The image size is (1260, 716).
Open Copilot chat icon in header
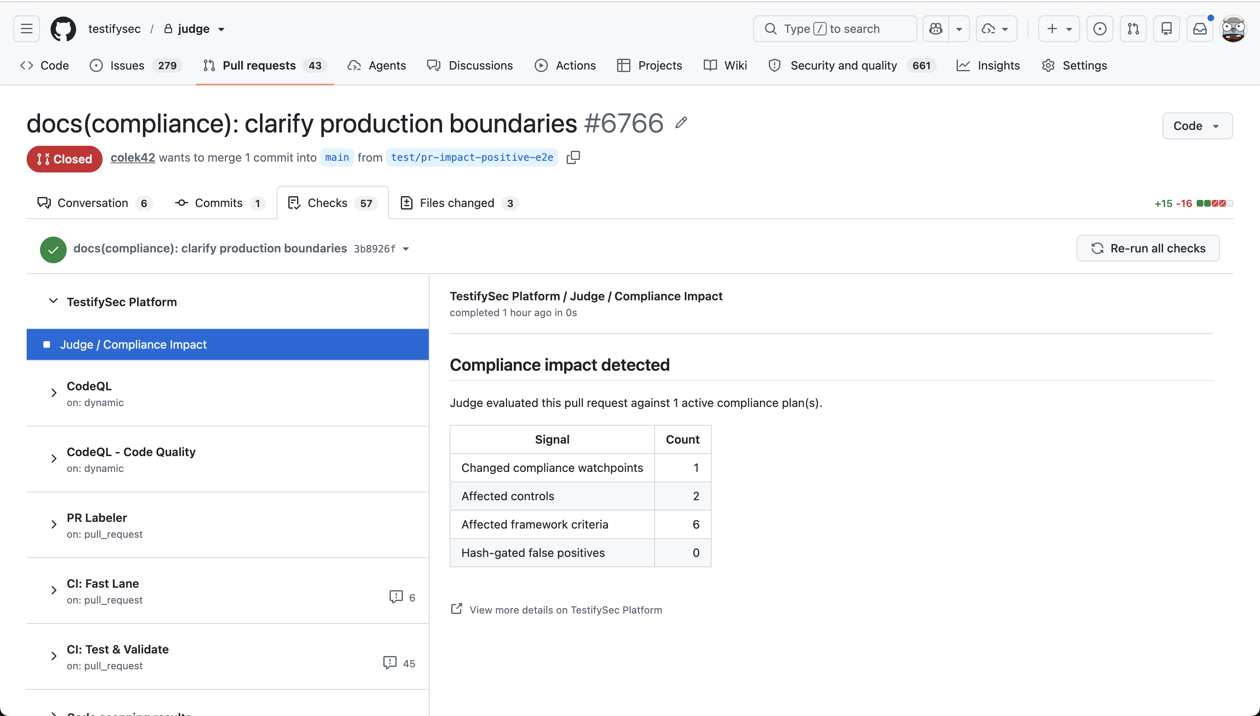[x=936, y=28]
